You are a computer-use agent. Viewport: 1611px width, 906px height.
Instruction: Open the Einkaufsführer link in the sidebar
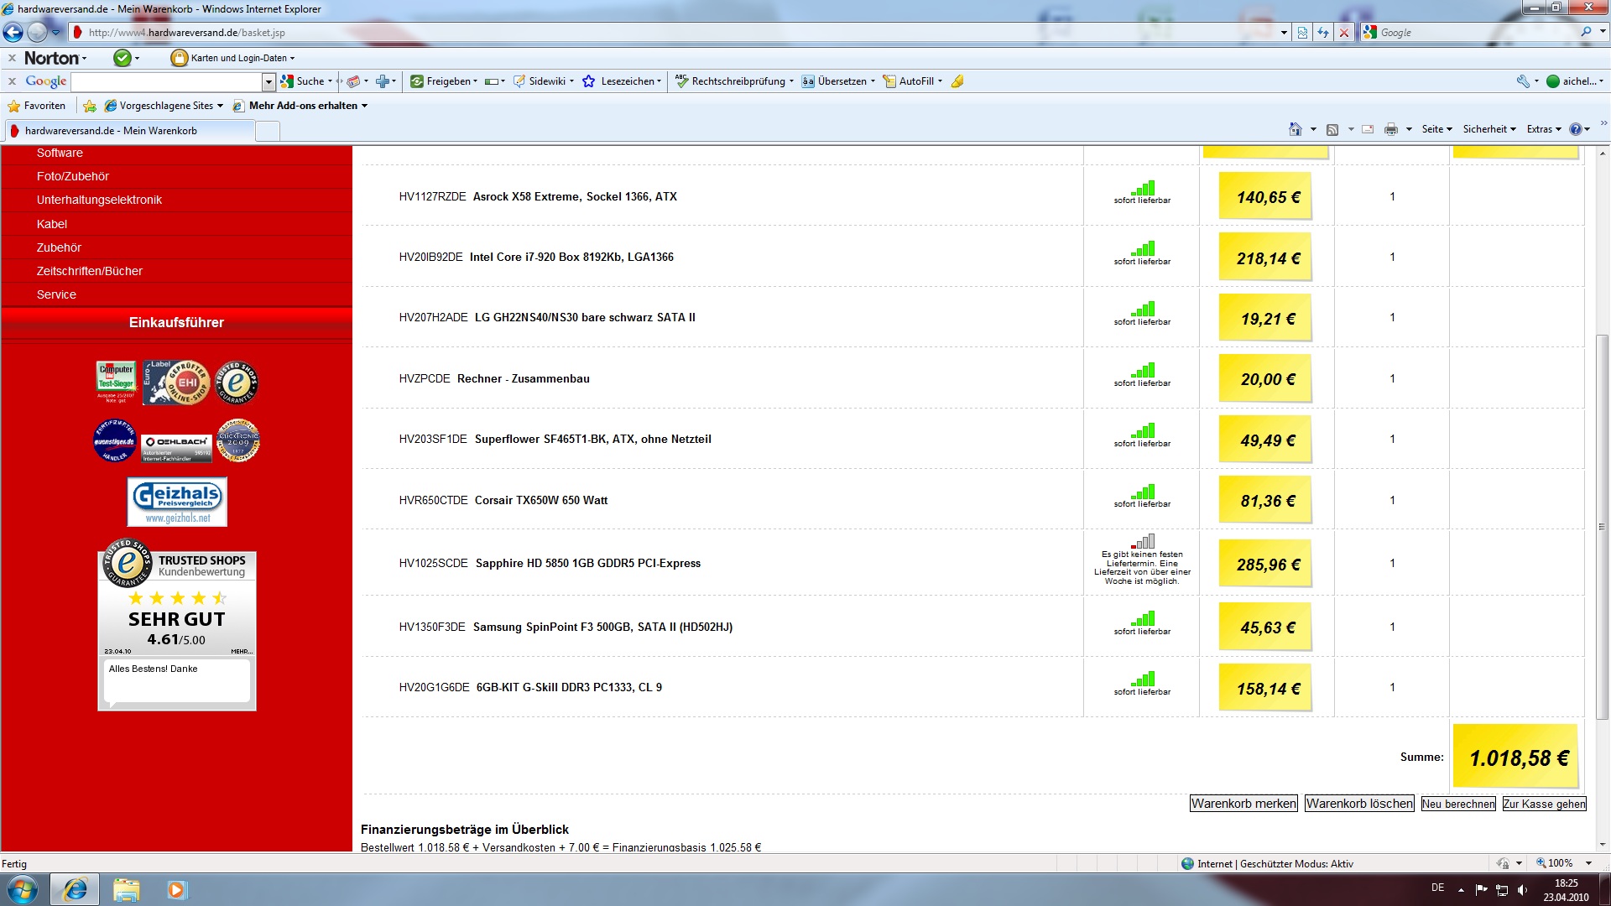click(176, 322)
